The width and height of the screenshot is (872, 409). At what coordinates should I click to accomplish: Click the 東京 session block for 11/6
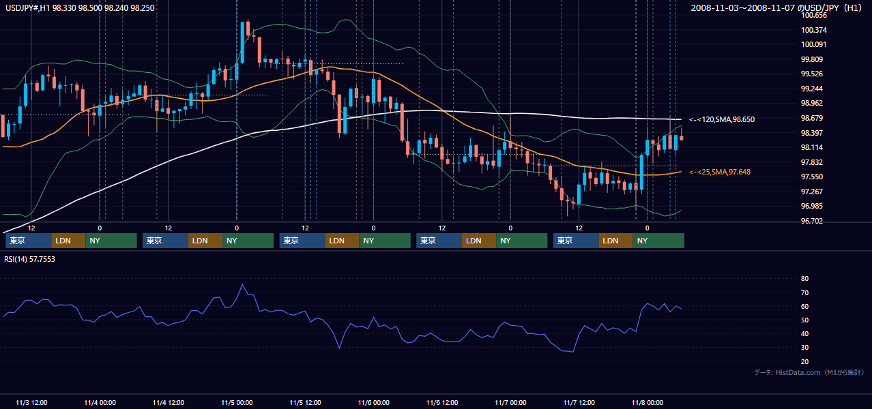tap(439, 241)
